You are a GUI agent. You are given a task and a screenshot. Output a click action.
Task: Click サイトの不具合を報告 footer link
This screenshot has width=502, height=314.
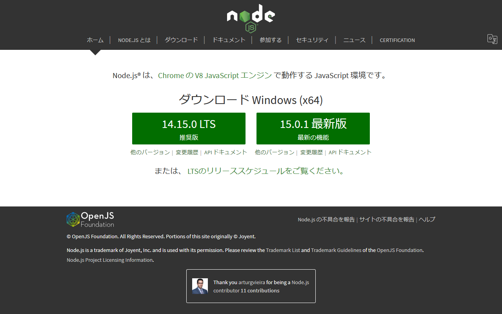(x=387, y=219)
